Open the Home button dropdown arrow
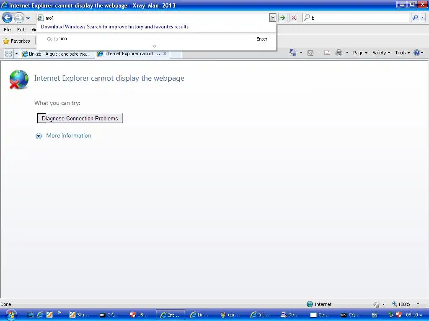Viewport: 429px width, 321px height. pyautogui.click(x=301, y=53)
